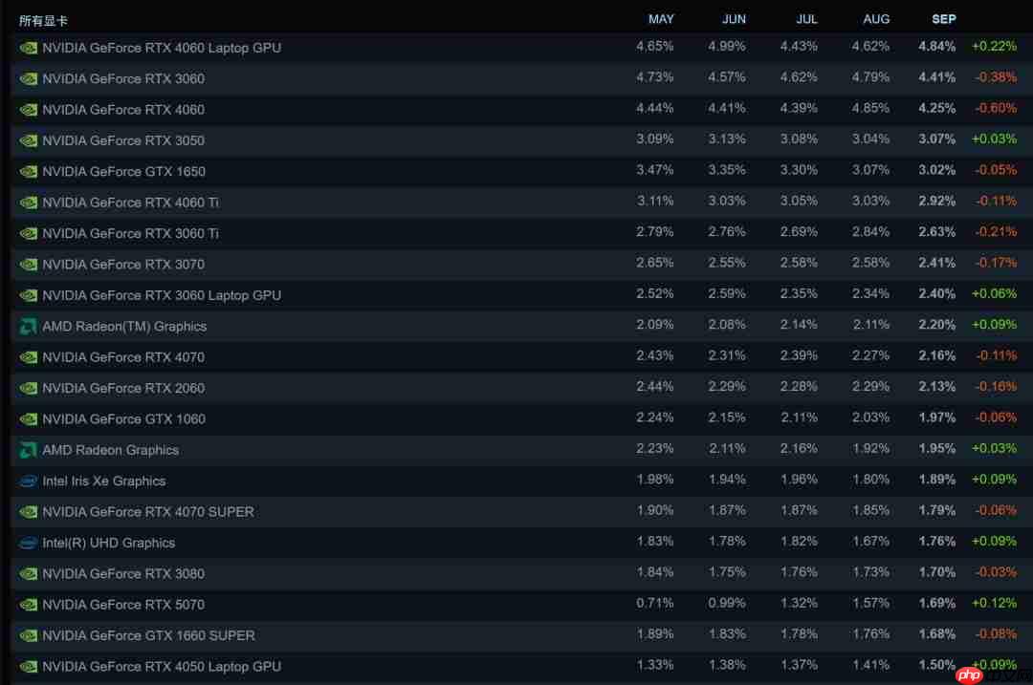This screenshot has height=685, width=1033.
Task: Select the SEP column header to sort
Action: point(942,18)
